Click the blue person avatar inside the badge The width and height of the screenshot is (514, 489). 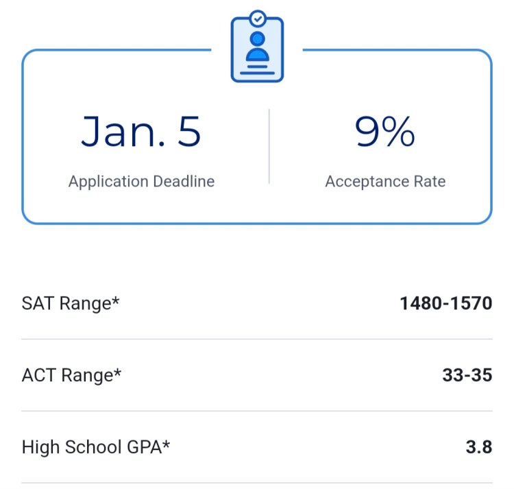click(257, 46)
